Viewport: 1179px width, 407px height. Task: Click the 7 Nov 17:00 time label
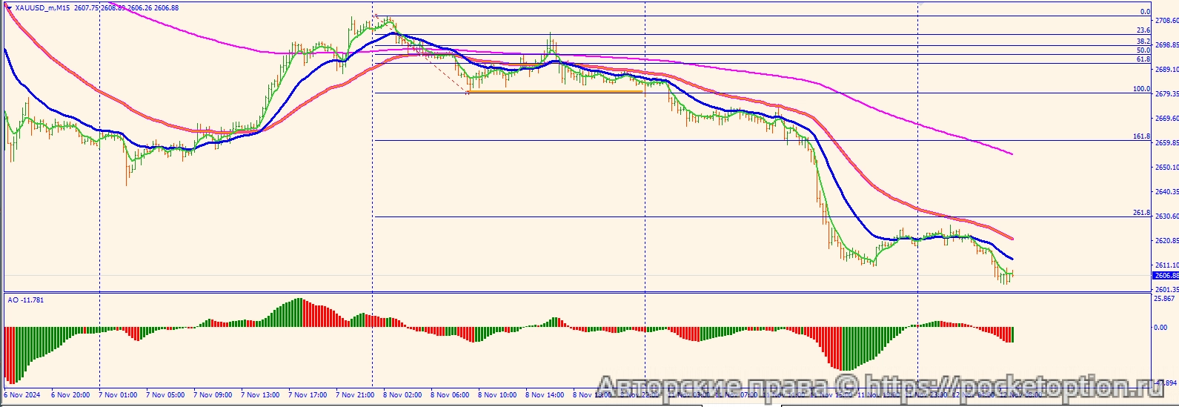(308, 395)
